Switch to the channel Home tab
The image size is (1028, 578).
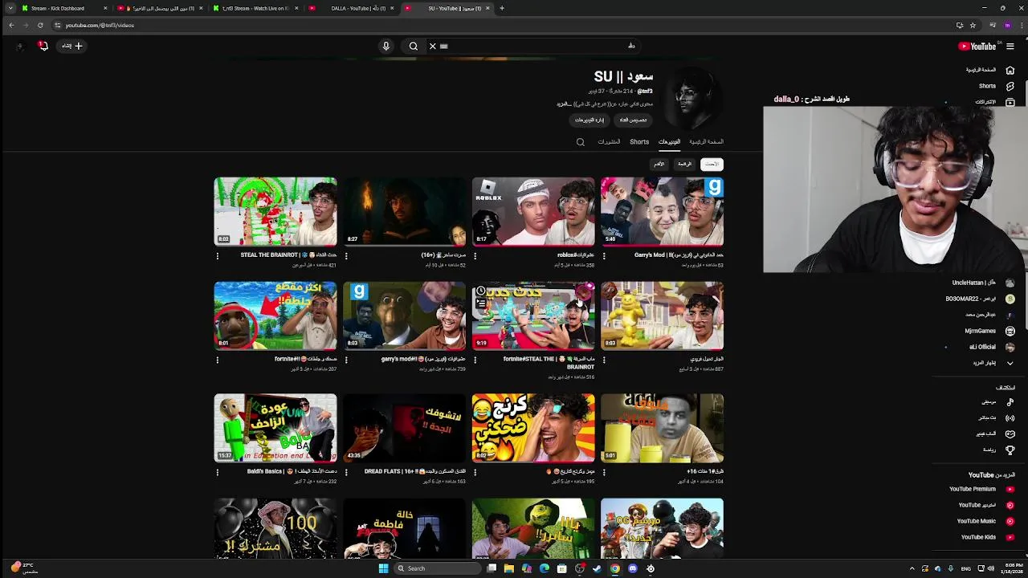pos(706,142)
